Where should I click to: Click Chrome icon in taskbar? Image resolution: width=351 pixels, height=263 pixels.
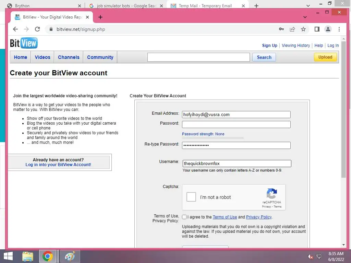47,256
